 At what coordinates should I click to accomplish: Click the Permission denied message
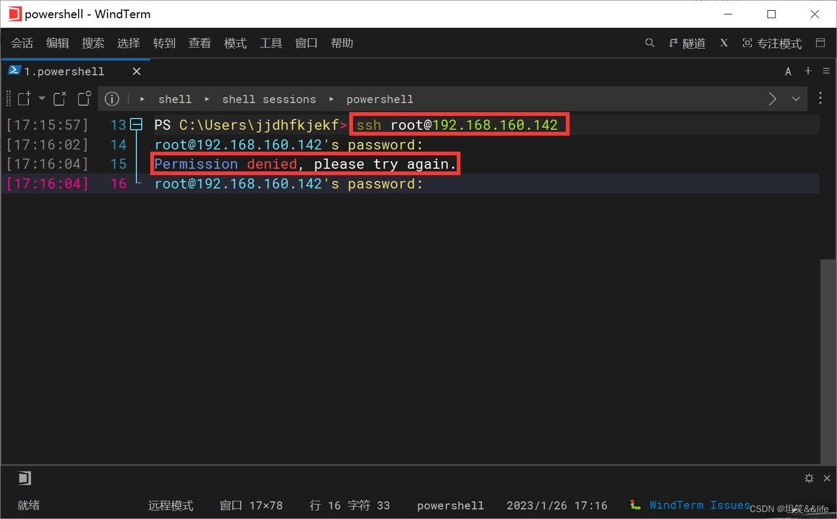(305, 164)
